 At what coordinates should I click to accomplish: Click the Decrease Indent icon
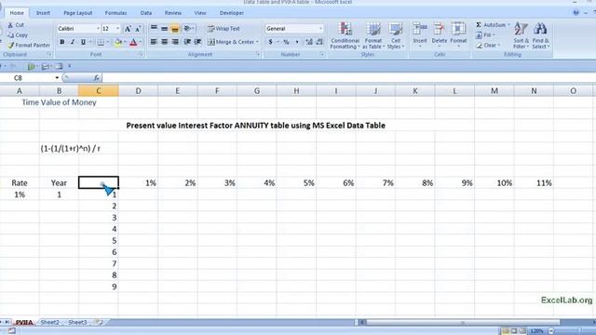(x=187, y=42)
